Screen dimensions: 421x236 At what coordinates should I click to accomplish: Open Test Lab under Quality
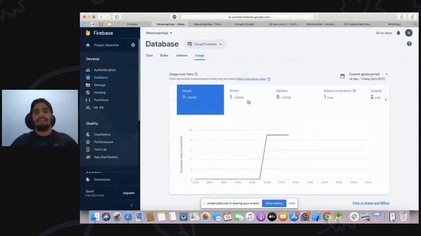pyautogui.click(x=97, y=149)
